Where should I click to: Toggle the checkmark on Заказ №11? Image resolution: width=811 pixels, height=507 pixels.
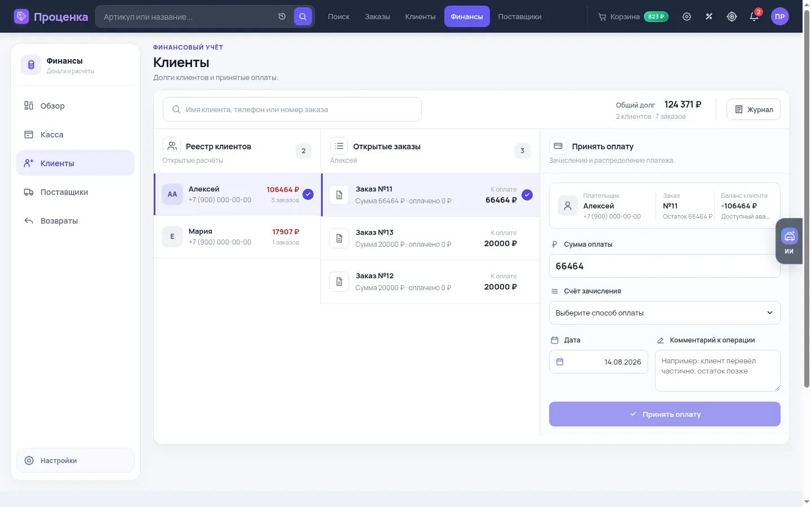click(x=527, y=195)
